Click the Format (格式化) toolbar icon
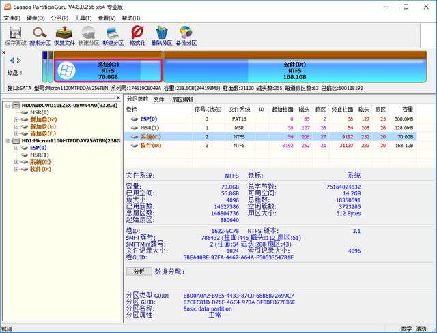 coord(137,35)
